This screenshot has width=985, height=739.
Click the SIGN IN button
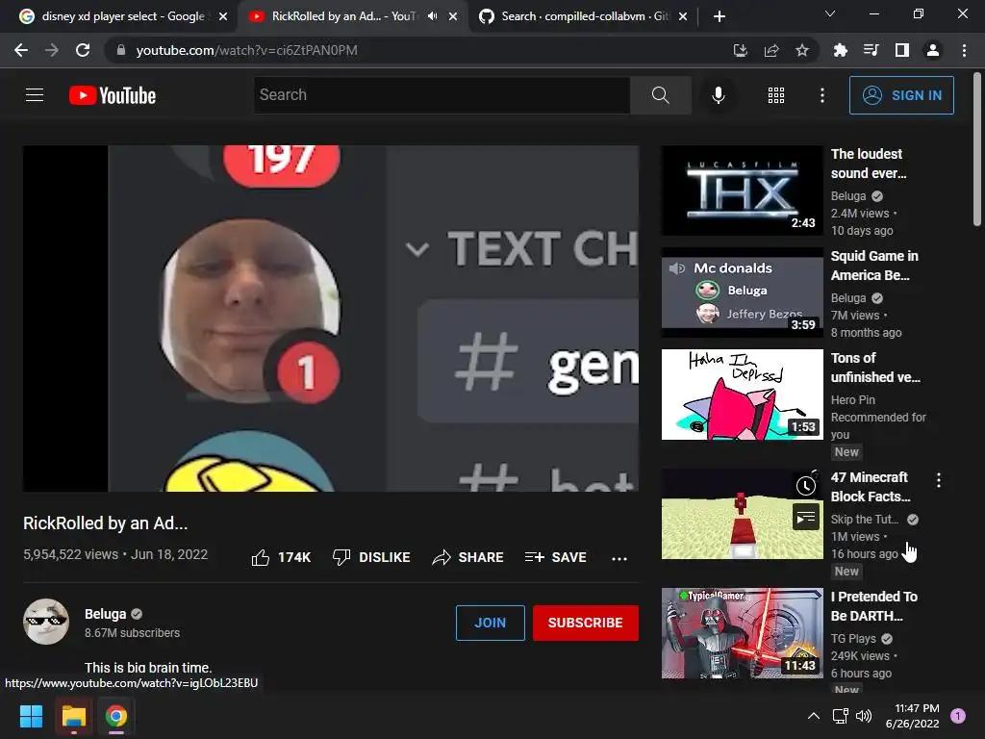pyautogui.click(x=901, y=95)
